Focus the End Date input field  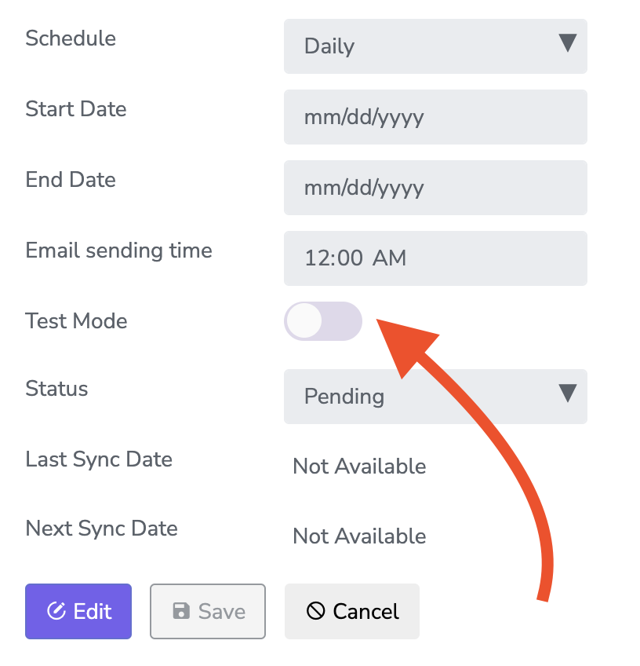click(x=435, y=187)
